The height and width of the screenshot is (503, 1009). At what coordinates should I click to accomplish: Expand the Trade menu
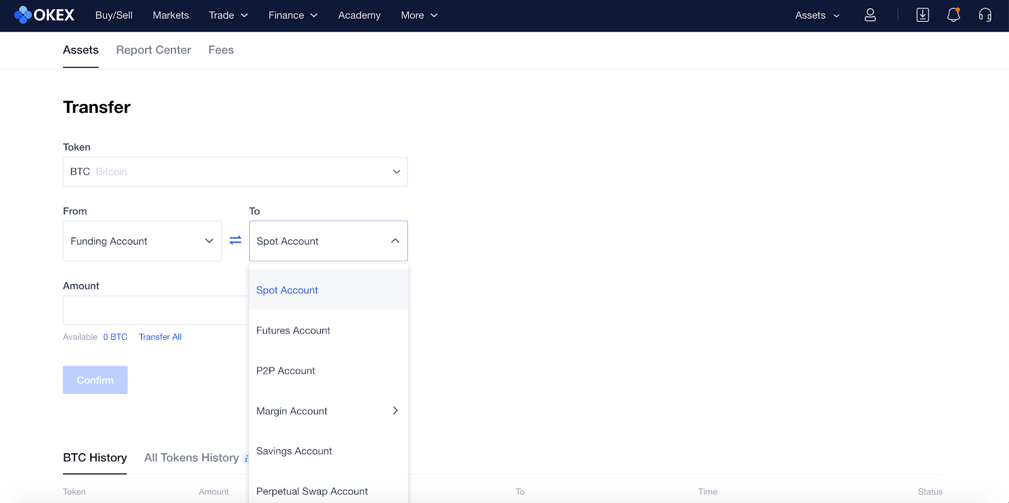tap(228, 15)
